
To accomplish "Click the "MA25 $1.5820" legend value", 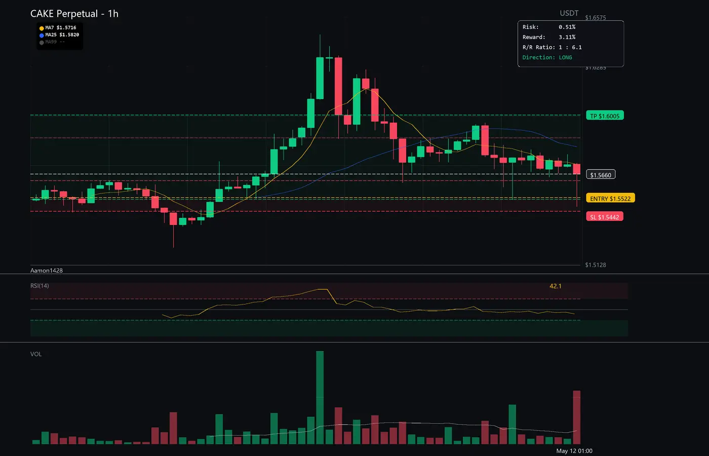I will pyautogui.click(x=62, y=35).
